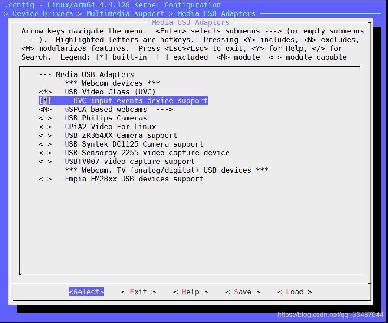This screenshot has width=388, height=323.
Task: Select UVC input events device support entry
Action: pyautogui.click(x=141, y=101)
